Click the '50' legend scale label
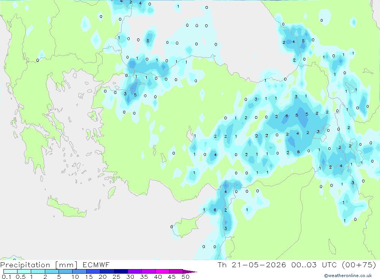 185,277
